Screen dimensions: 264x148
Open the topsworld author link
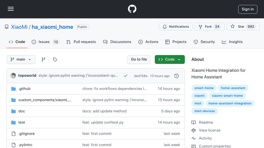(x=27, y=76)
